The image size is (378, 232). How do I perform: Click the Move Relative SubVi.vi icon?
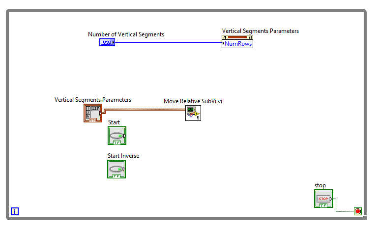[193, 113]
